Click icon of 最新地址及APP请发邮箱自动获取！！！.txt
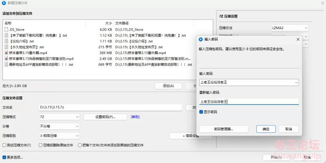The image size is (326, 163). click(x=6, y=65)
